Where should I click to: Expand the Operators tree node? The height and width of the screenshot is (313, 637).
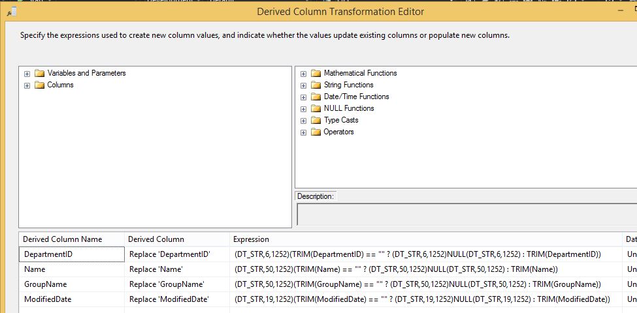[x=304, y=132]
